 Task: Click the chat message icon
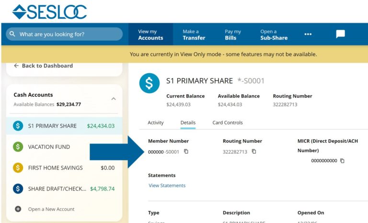click(340, 34)
